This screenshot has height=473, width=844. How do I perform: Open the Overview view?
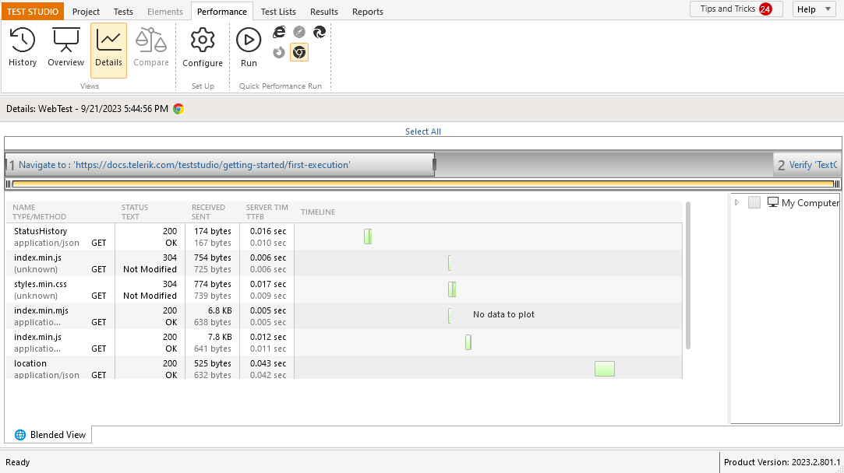65,48
